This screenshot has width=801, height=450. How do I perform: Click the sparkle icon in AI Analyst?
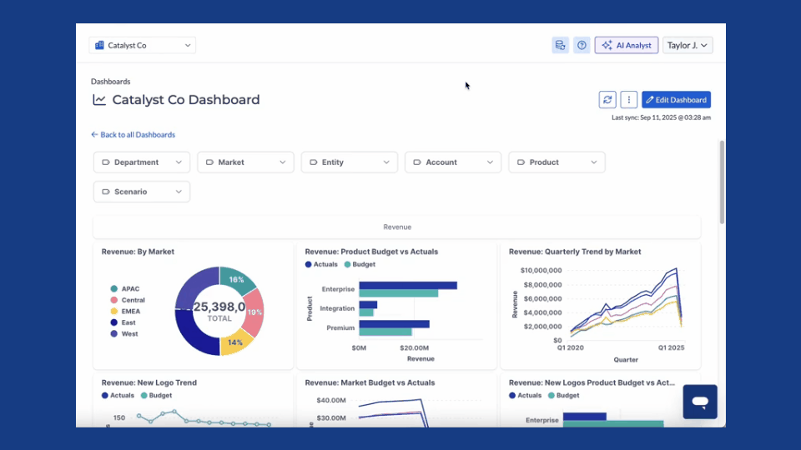607,45
